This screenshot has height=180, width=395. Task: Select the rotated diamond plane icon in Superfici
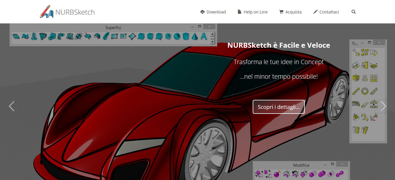132,36
